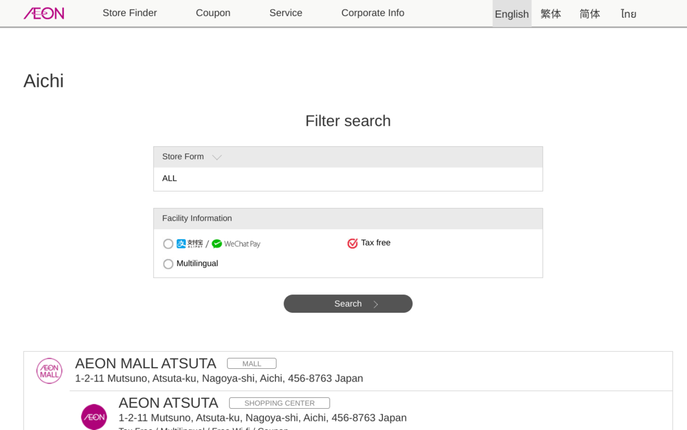Switch language to Simplified Chinese 简体
The image size is (687, 430).
click(x=590, y=14)
